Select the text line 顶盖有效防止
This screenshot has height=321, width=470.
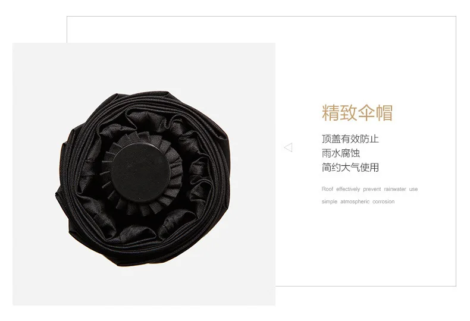click(x=350, y=139)
